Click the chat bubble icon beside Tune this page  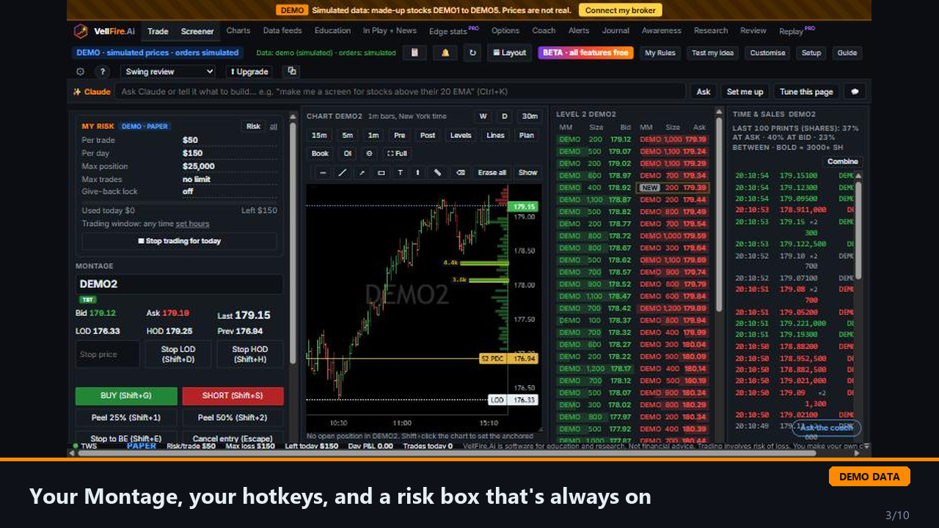click(854, 92)
